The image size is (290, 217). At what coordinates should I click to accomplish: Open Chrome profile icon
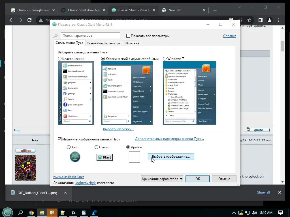click(270, 20)
